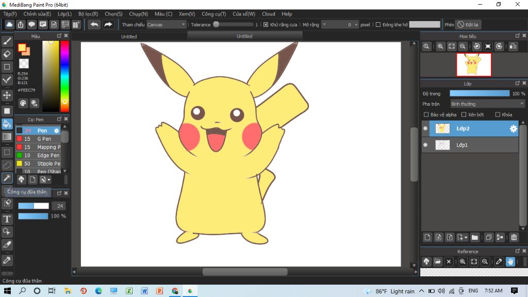
Task: Adjust Độ trong opacity slider
Action: point(480,94)
